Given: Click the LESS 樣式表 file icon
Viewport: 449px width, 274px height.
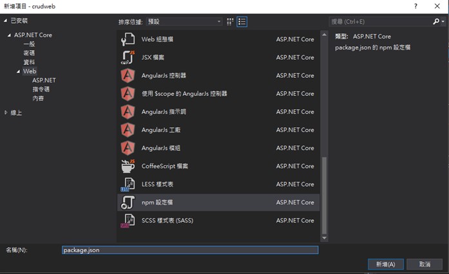Looking at the screenshot, I should click(128, 184).
